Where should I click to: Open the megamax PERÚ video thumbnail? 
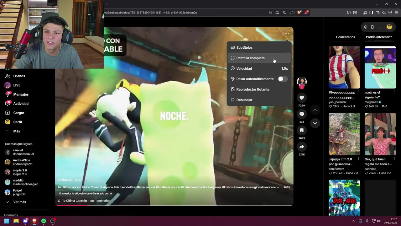pos(380,67)
